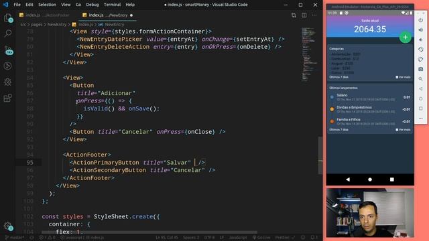
Task: Click the master branch in status bar
Action: coord(15,238)
